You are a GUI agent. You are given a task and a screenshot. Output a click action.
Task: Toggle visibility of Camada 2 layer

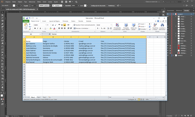coord(168,14)
